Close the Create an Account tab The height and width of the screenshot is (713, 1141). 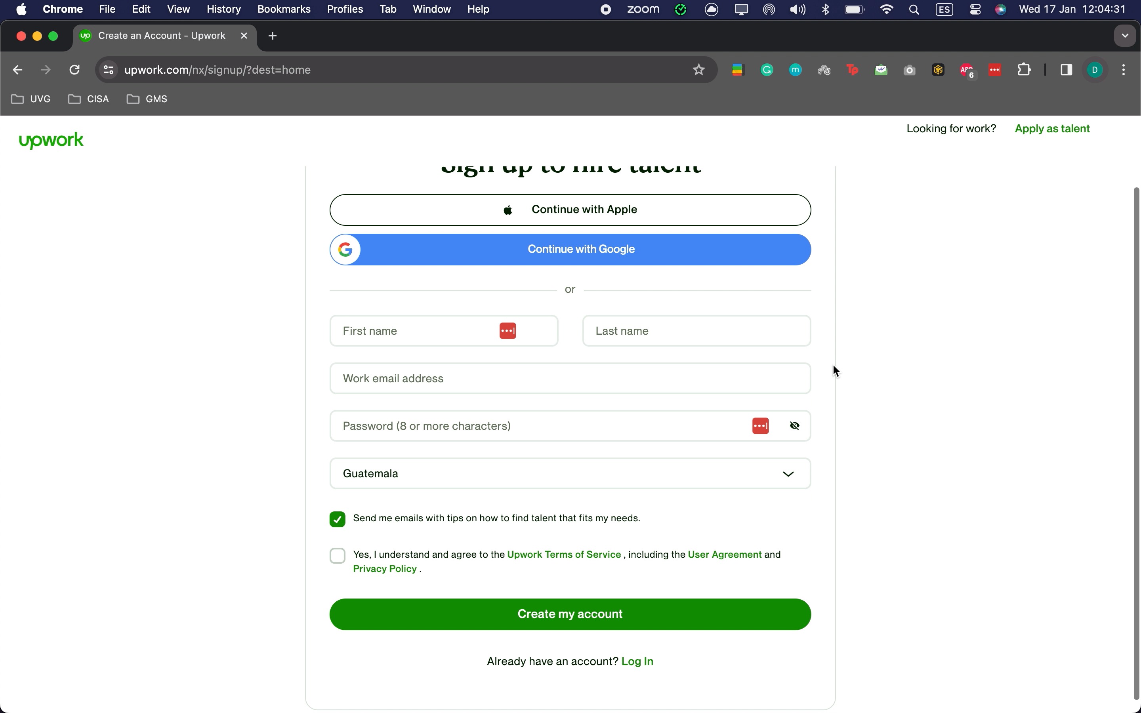click(244, 36)
